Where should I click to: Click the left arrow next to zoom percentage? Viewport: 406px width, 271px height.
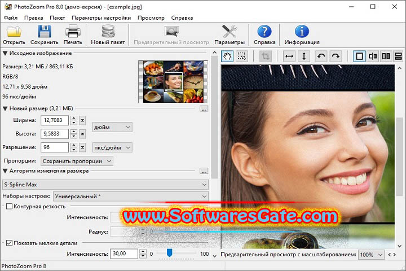click(x=390, y=255)
